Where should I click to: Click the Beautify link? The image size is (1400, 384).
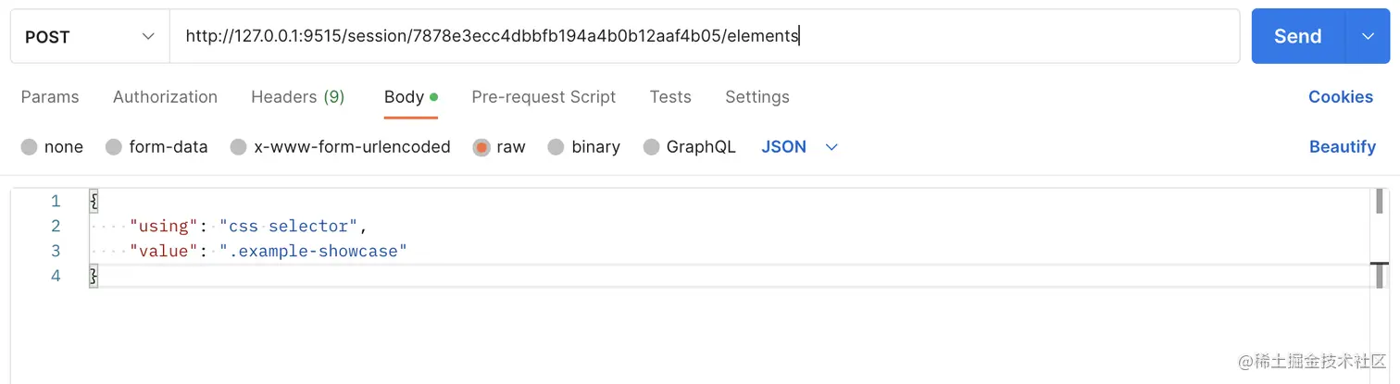pyautogui.click(x=1342, y=147)
